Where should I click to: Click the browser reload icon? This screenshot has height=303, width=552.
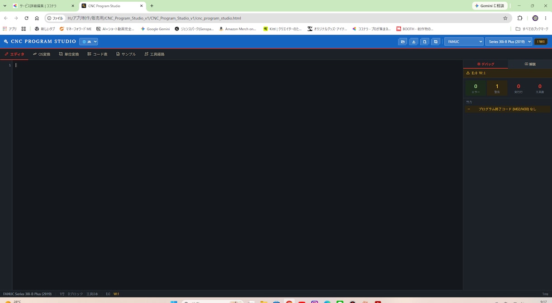click(26, 18)
